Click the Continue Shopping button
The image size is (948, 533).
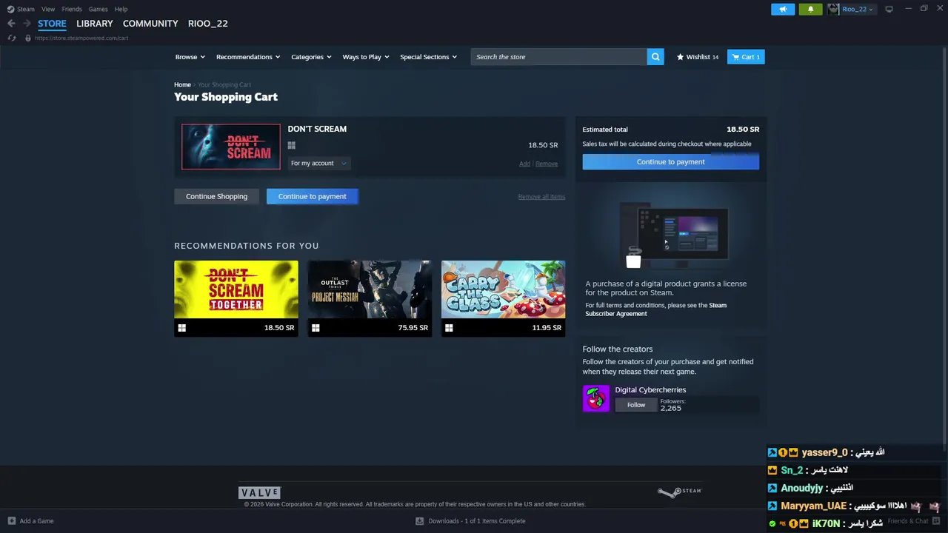coord(216,196)
